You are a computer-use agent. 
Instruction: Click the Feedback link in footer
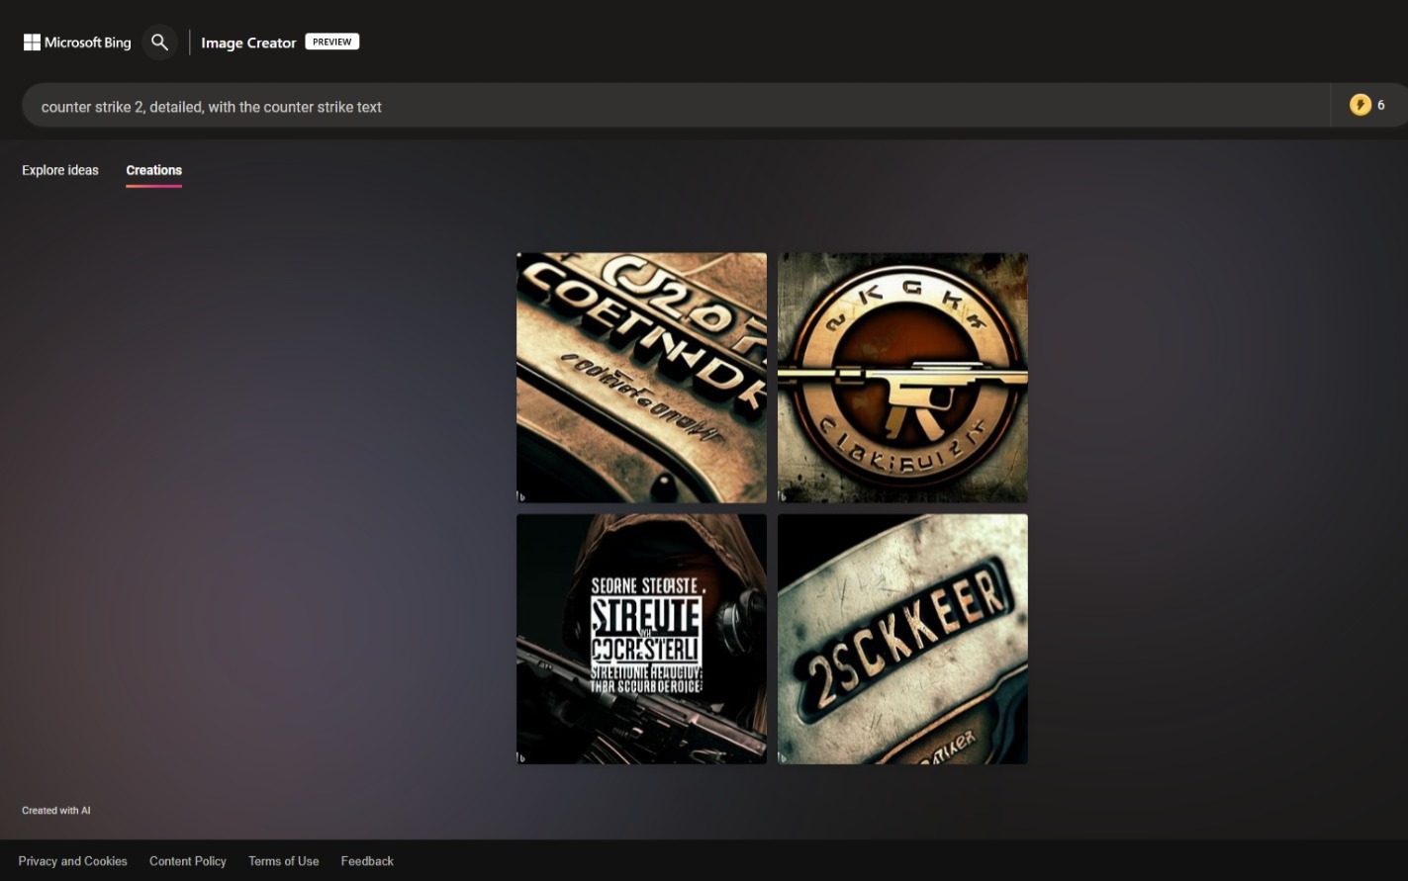coord(367,861)
